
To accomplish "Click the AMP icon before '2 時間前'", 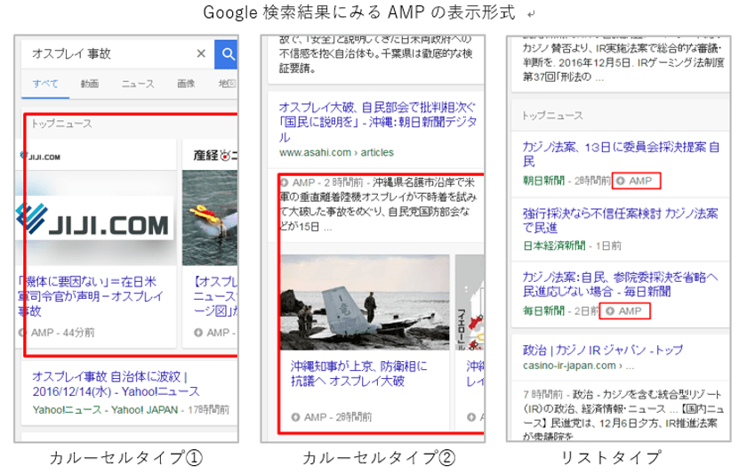I will pos(285,182).
